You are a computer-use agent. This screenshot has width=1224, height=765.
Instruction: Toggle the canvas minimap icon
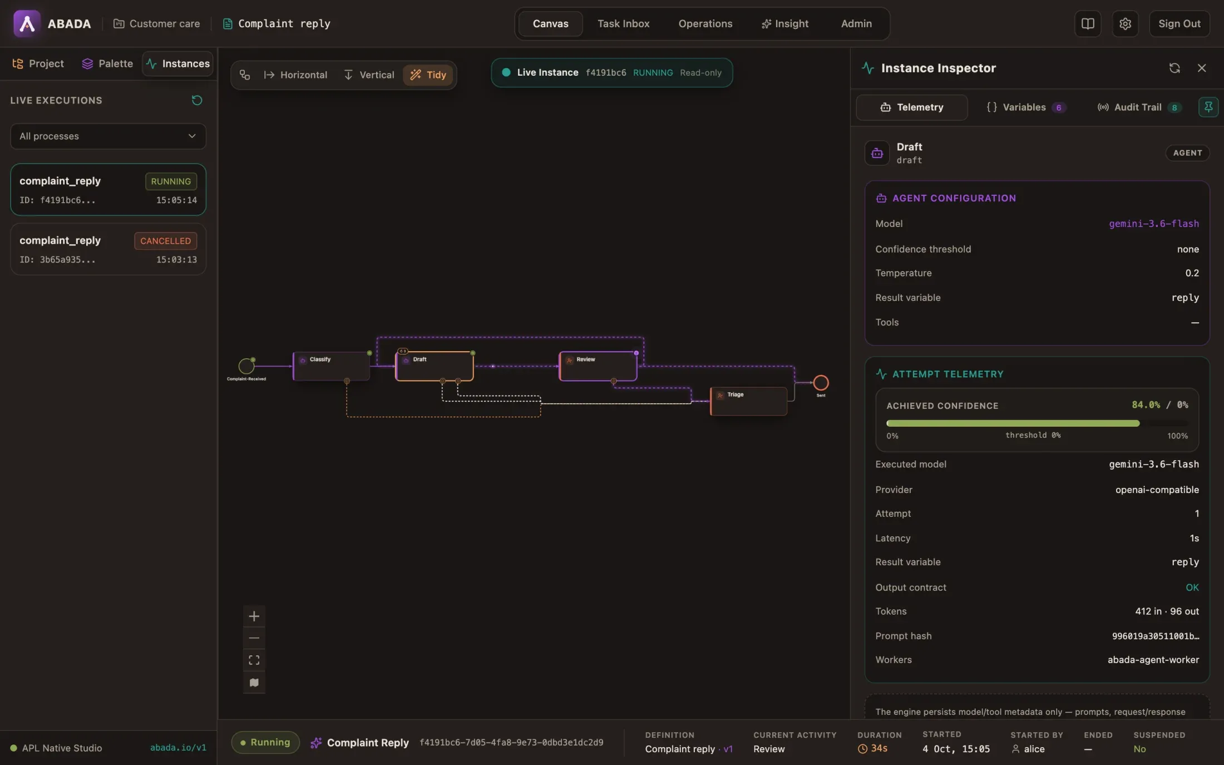254,683
